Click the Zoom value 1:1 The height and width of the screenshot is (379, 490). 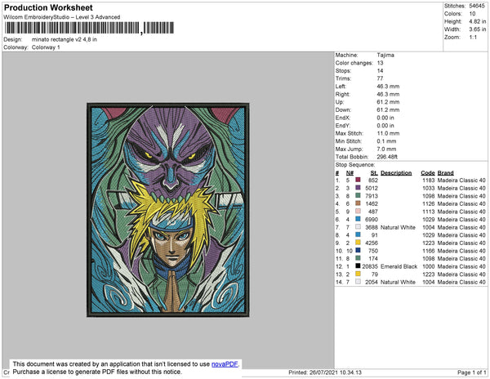[x=473, y=38]
